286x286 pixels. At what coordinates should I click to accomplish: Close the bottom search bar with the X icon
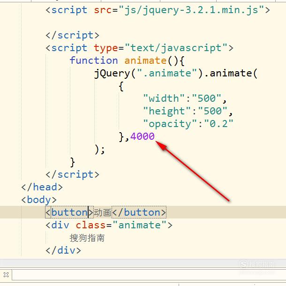pos(6,274)
